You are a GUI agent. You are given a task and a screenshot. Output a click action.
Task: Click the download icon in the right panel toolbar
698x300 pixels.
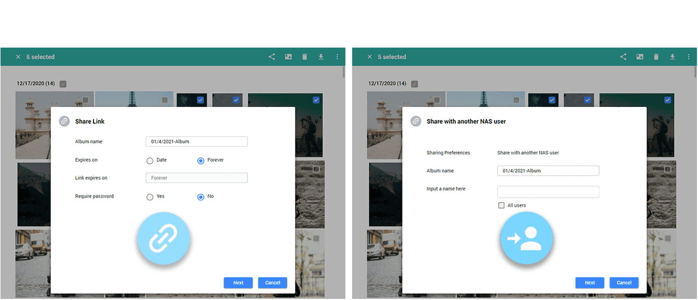click(672, 57)
